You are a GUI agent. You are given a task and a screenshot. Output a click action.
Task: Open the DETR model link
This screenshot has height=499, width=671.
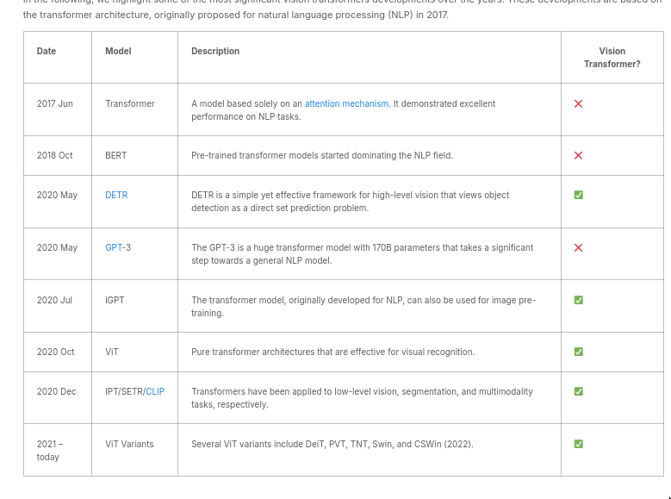pyautogui.click(x=116, y=195)
